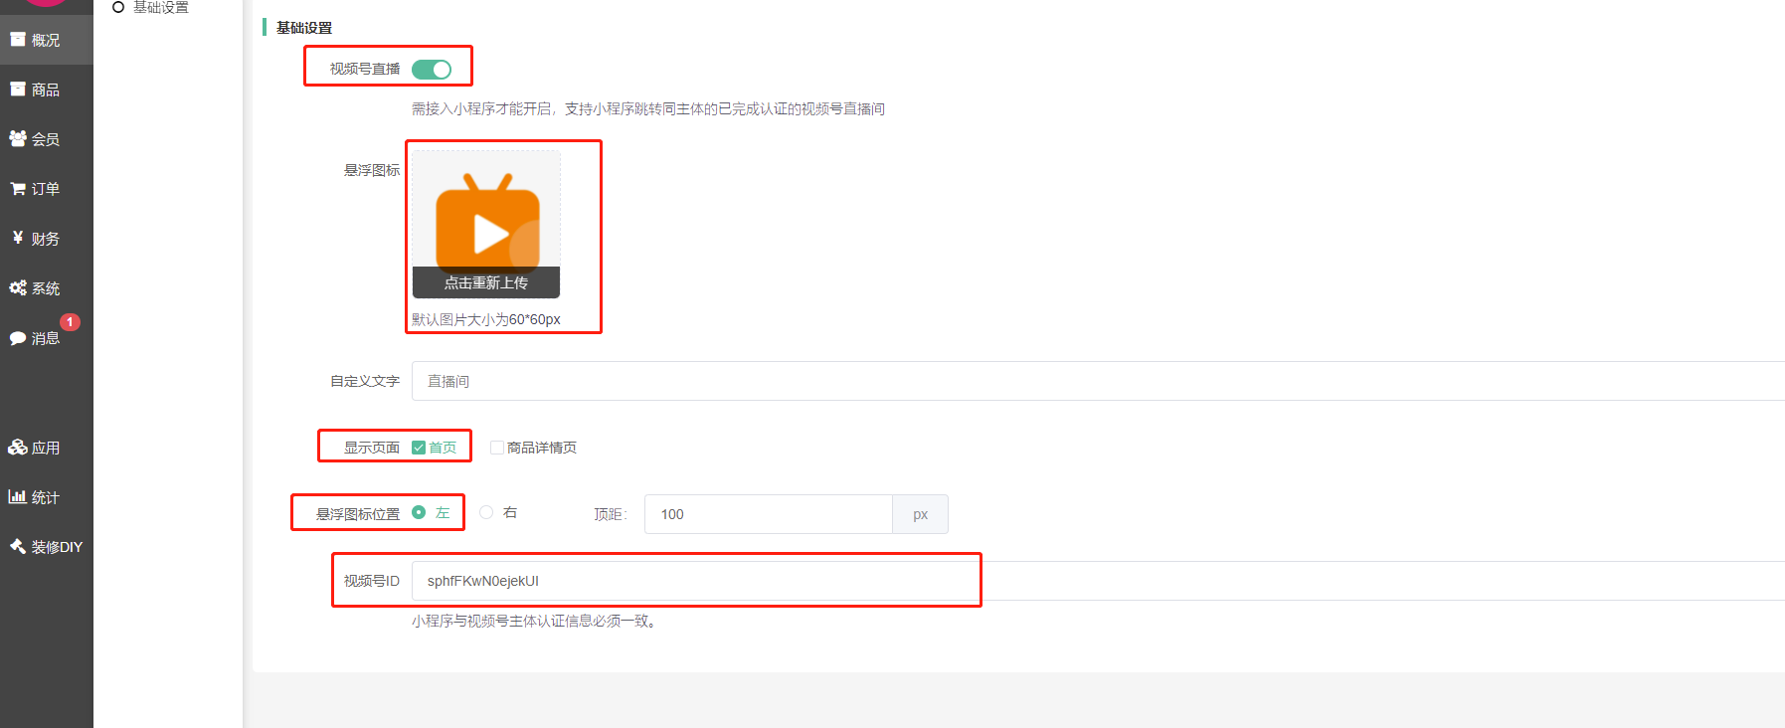Open the 消息 chat bubble icon
1785x728 pixels.
point(18,338)
